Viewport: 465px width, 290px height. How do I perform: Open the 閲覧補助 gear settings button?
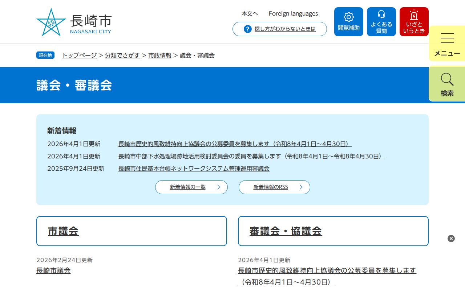(x=348, y=22)
